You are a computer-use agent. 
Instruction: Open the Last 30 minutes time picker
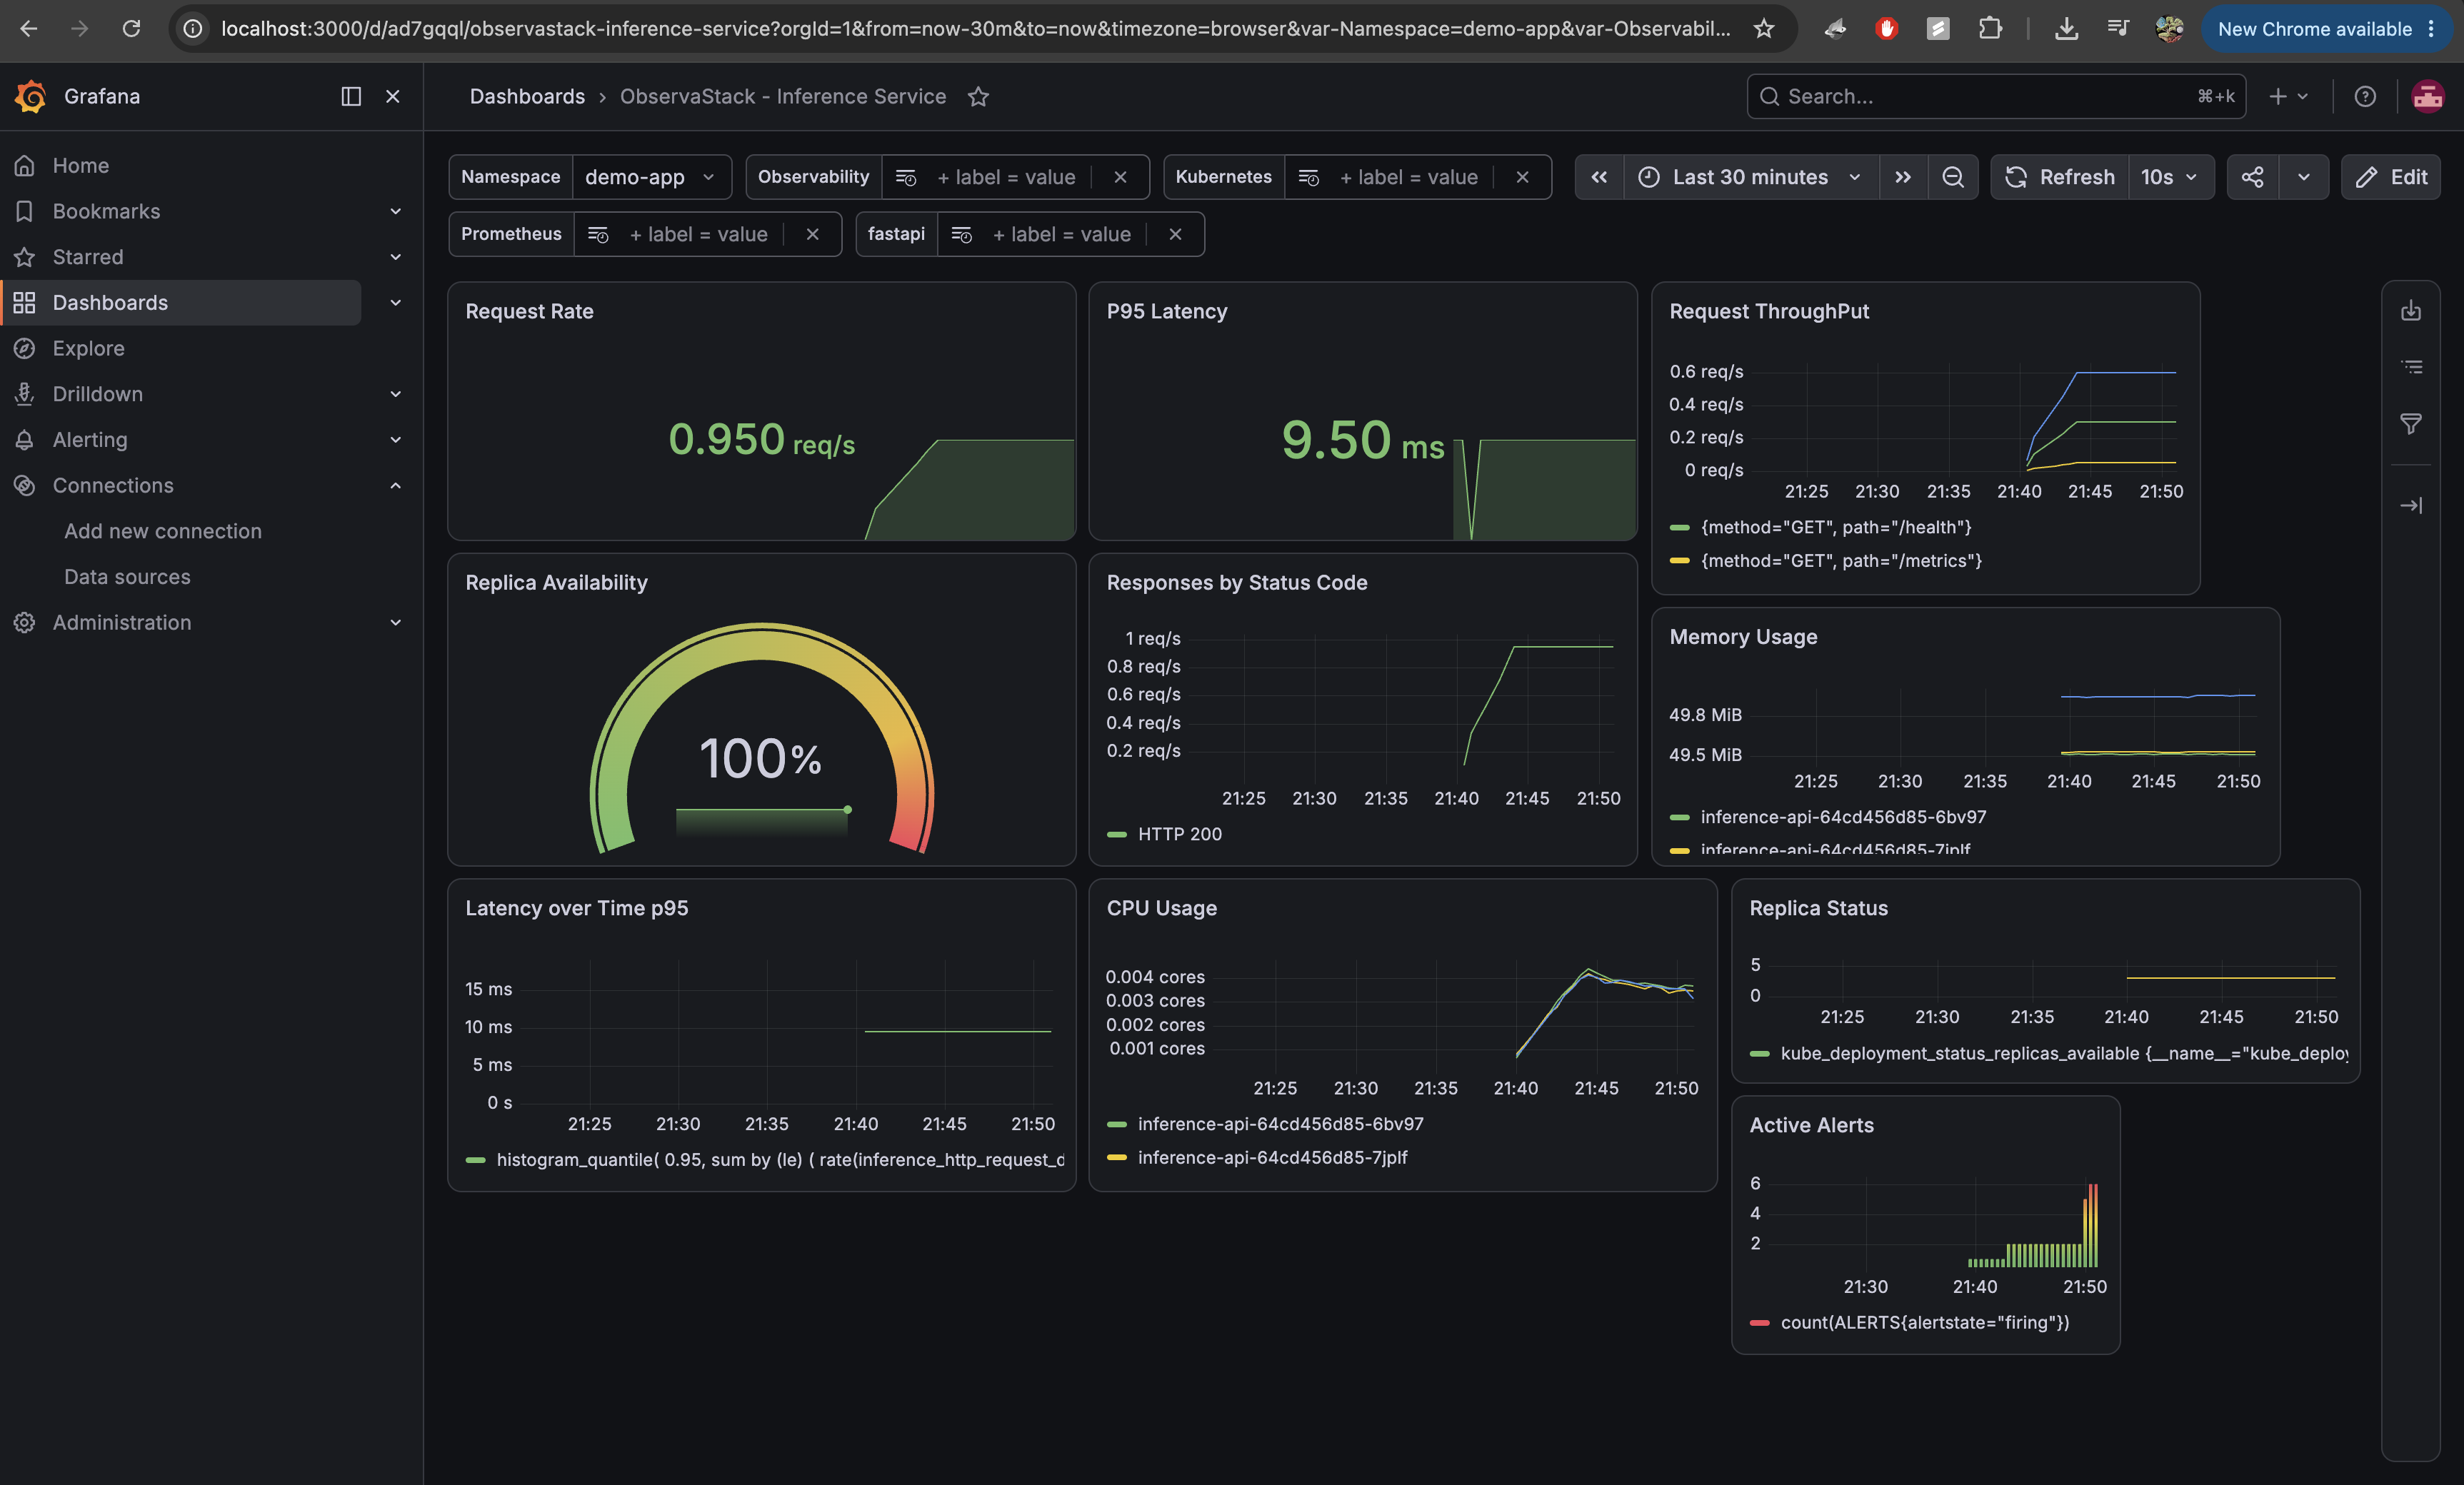1751,177
